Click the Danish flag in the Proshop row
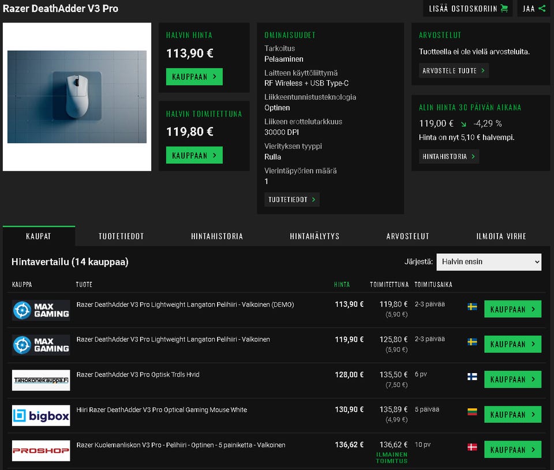 point(473,447)
